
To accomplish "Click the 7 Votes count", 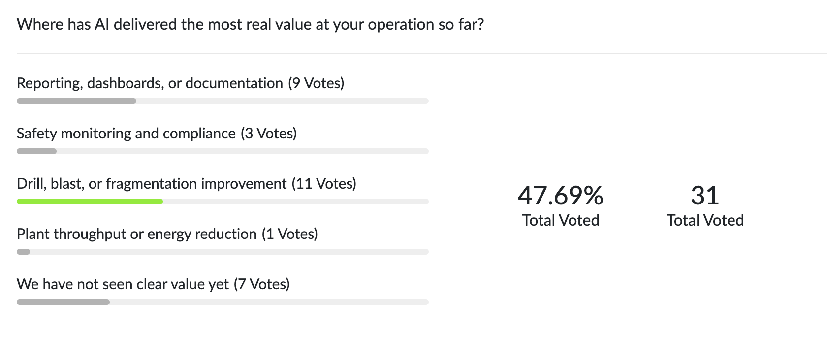I will pyautogui.click(x=261, y=284).
